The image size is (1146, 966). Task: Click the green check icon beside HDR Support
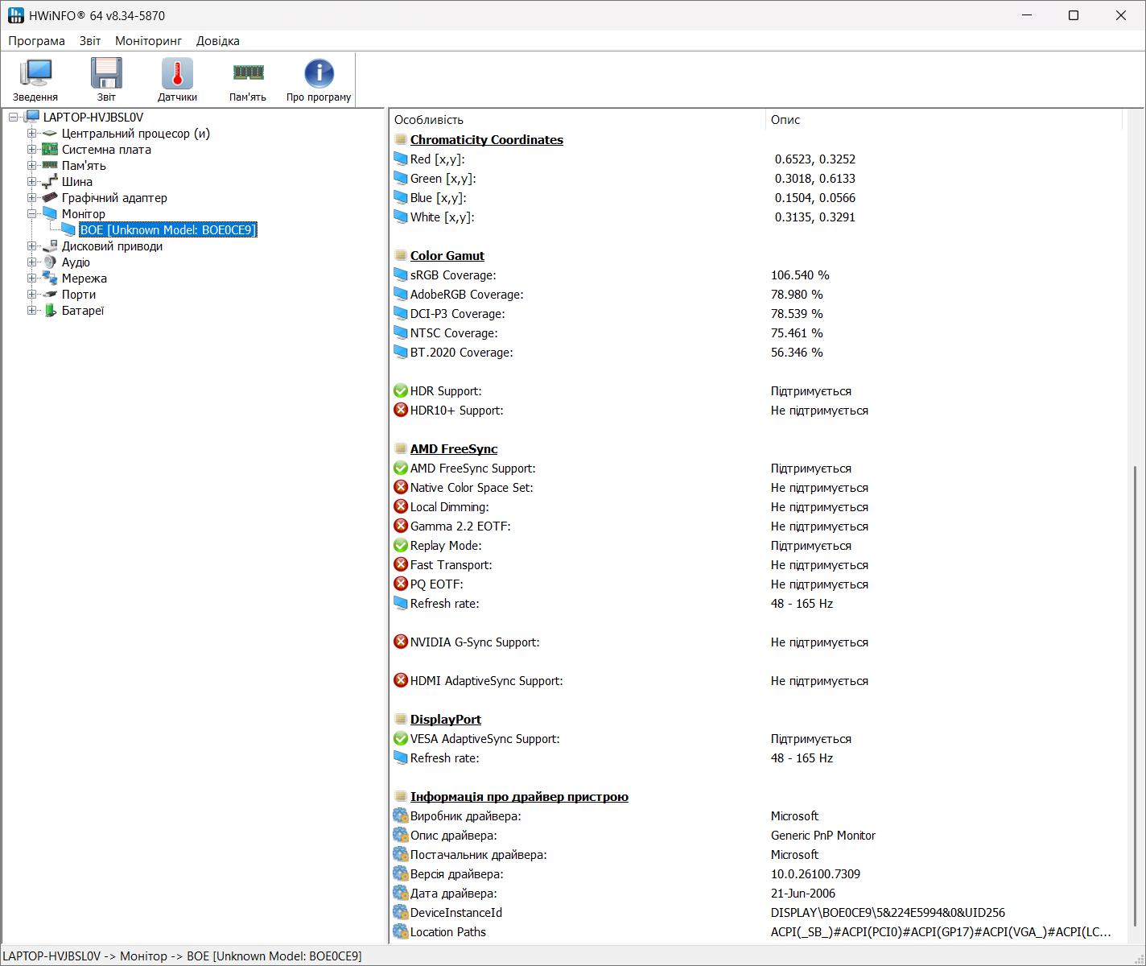coord(401,390)
